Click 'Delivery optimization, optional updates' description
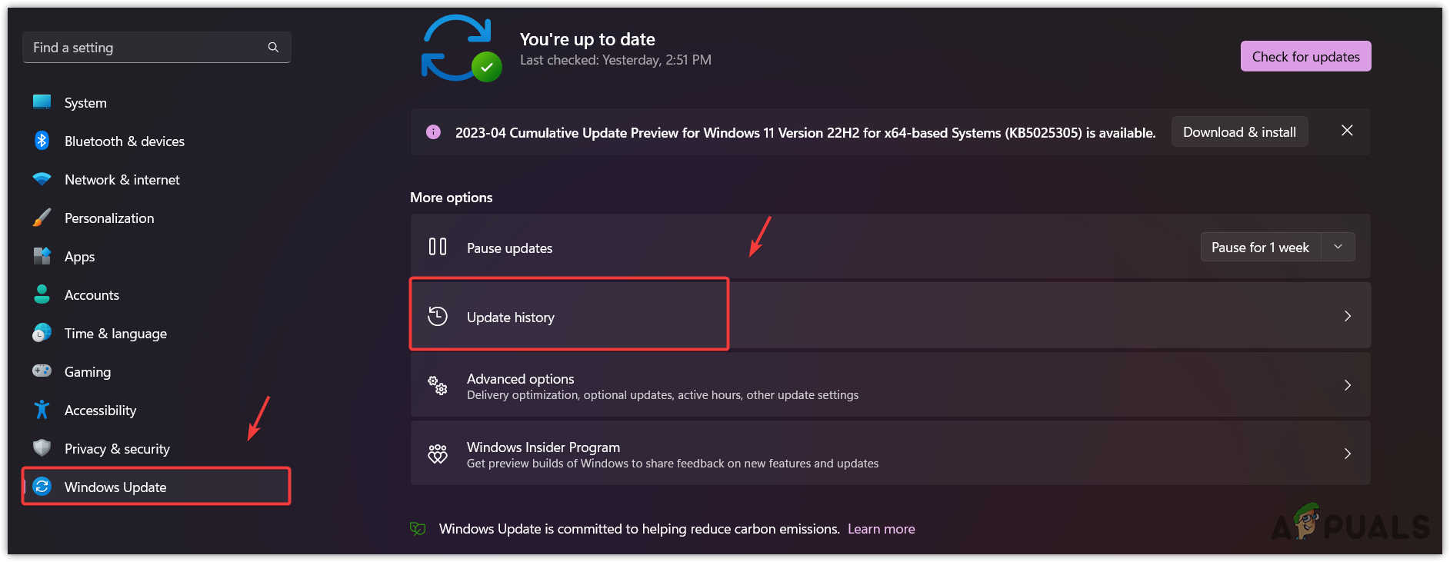 (662, 395)
